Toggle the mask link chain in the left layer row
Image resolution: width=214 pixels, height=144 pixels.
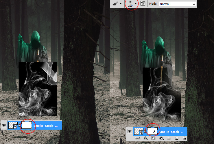[19, 125]
